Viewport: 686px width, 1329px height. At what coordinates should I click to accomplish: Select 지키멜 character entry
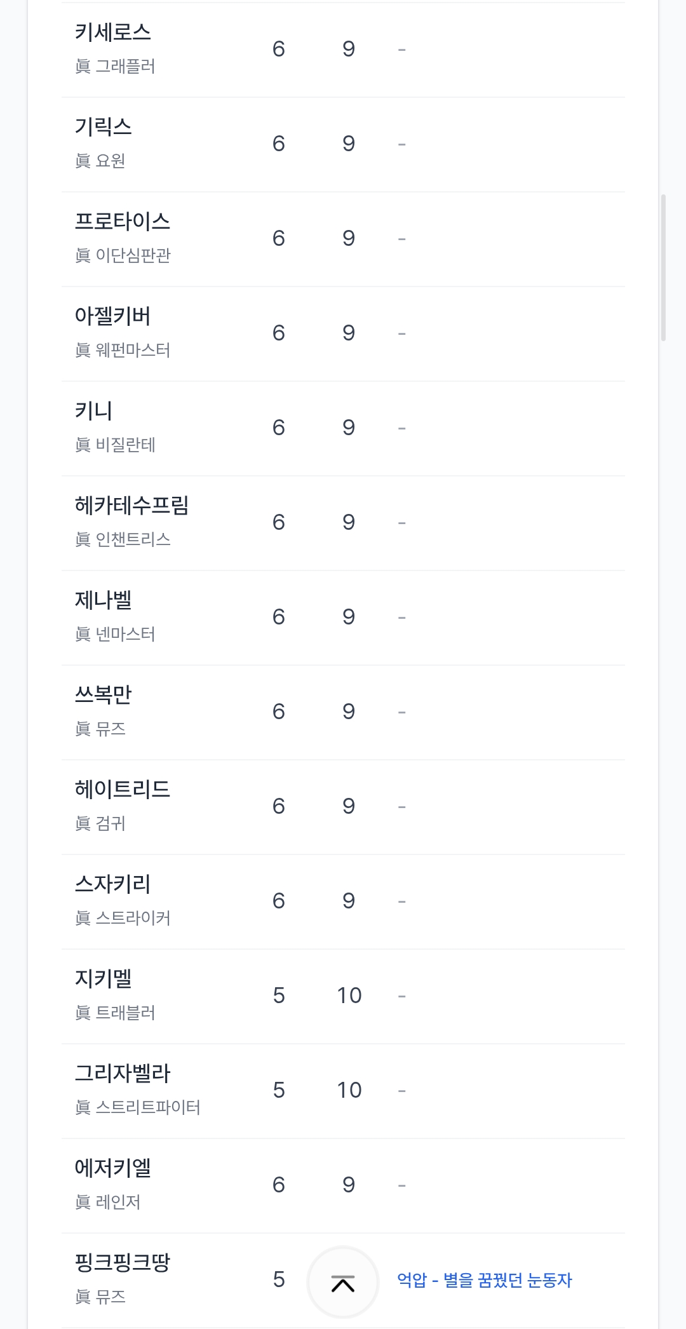pos(104,979)
